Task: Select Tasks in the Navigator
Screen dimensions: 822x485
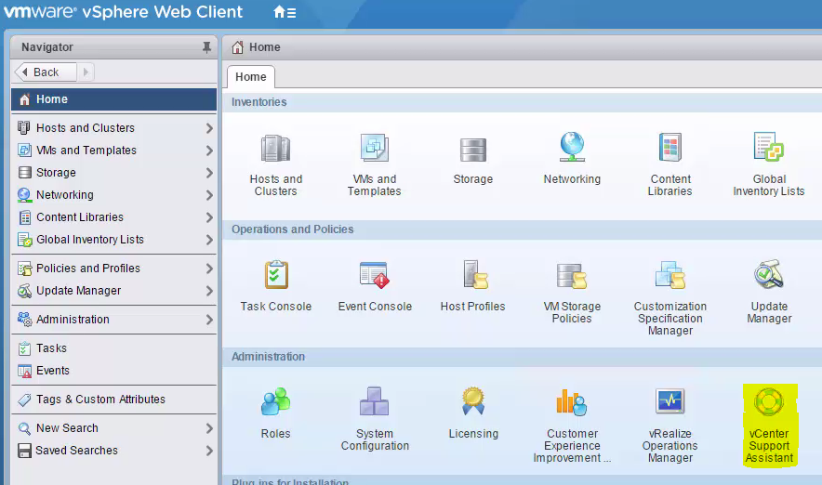Action: pyautogui.click(x=113, y=348)
